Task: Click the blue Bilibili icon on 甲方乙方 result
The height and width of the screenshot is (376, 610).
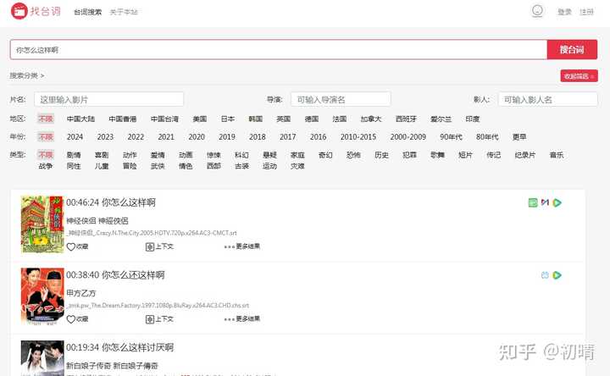Action: 545,275
